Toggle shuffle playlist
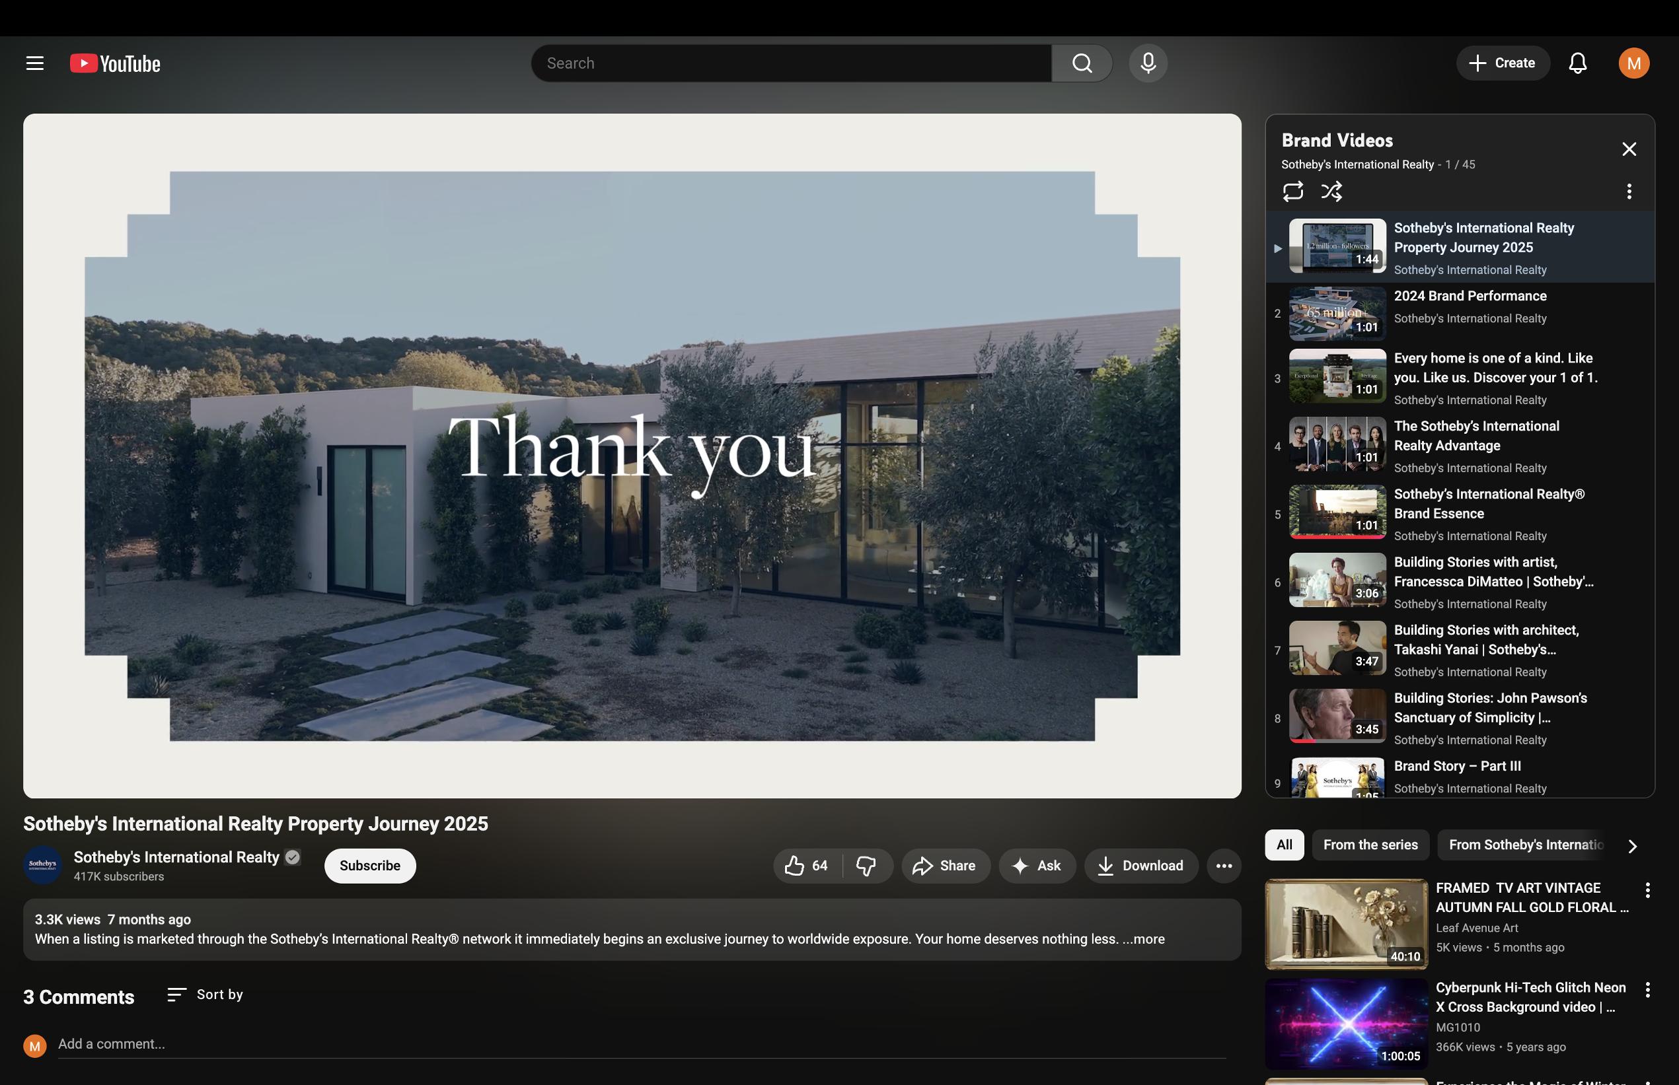Viewport: 1679px width, 1085px height. (x=1331, y=192)
